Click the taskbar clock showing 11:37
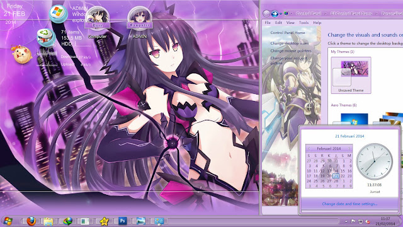 click(x=385, y=221)
